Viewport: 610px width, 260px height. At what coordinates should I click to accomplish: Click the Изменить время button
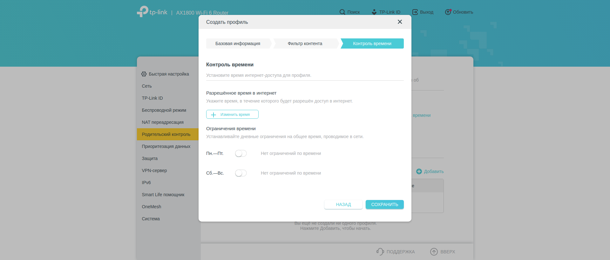click(232, 115)
